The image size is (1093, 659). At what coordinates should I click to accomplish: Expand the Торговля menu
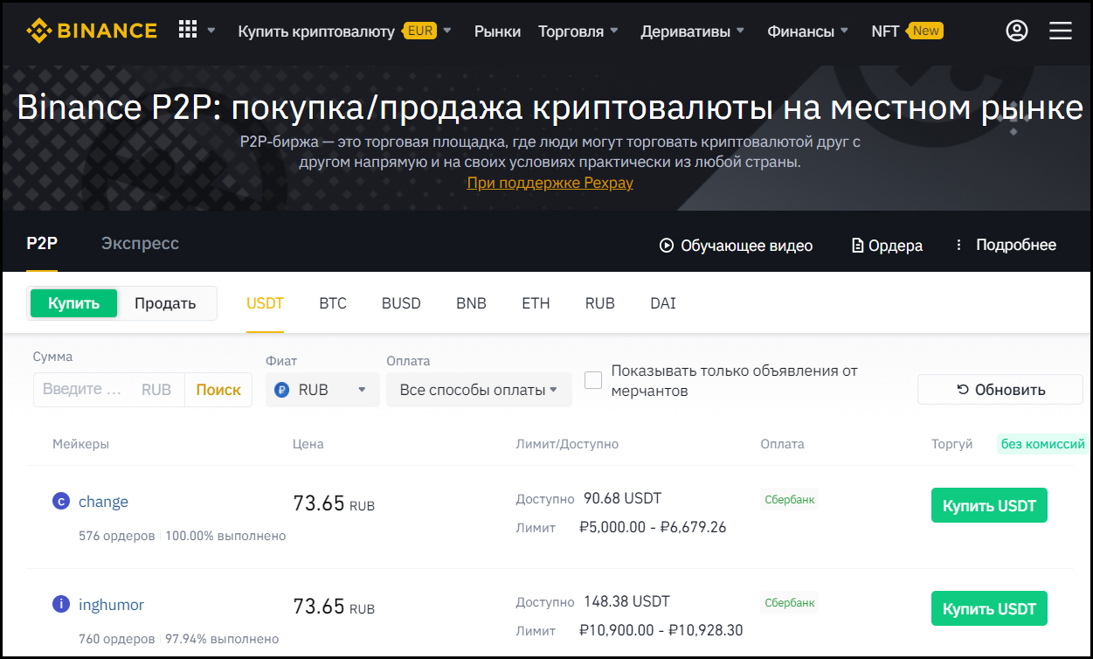click(578, 31)
